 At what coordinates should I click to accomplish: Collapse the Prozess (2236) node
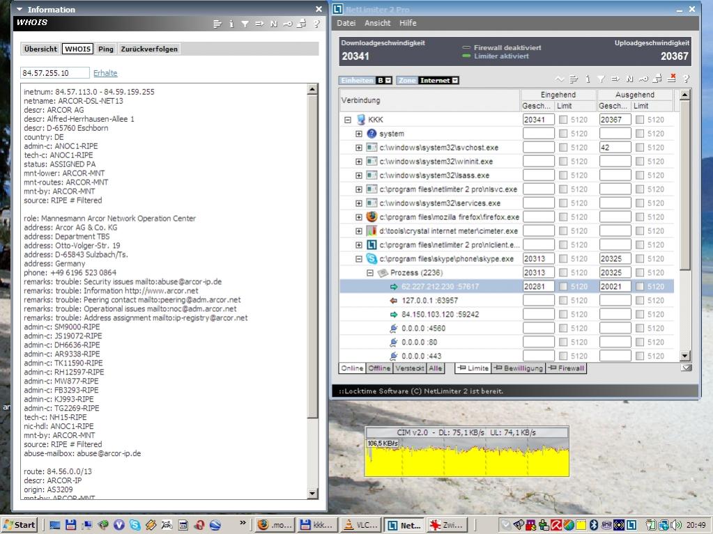pyautogui.click(x=369, y=273)
